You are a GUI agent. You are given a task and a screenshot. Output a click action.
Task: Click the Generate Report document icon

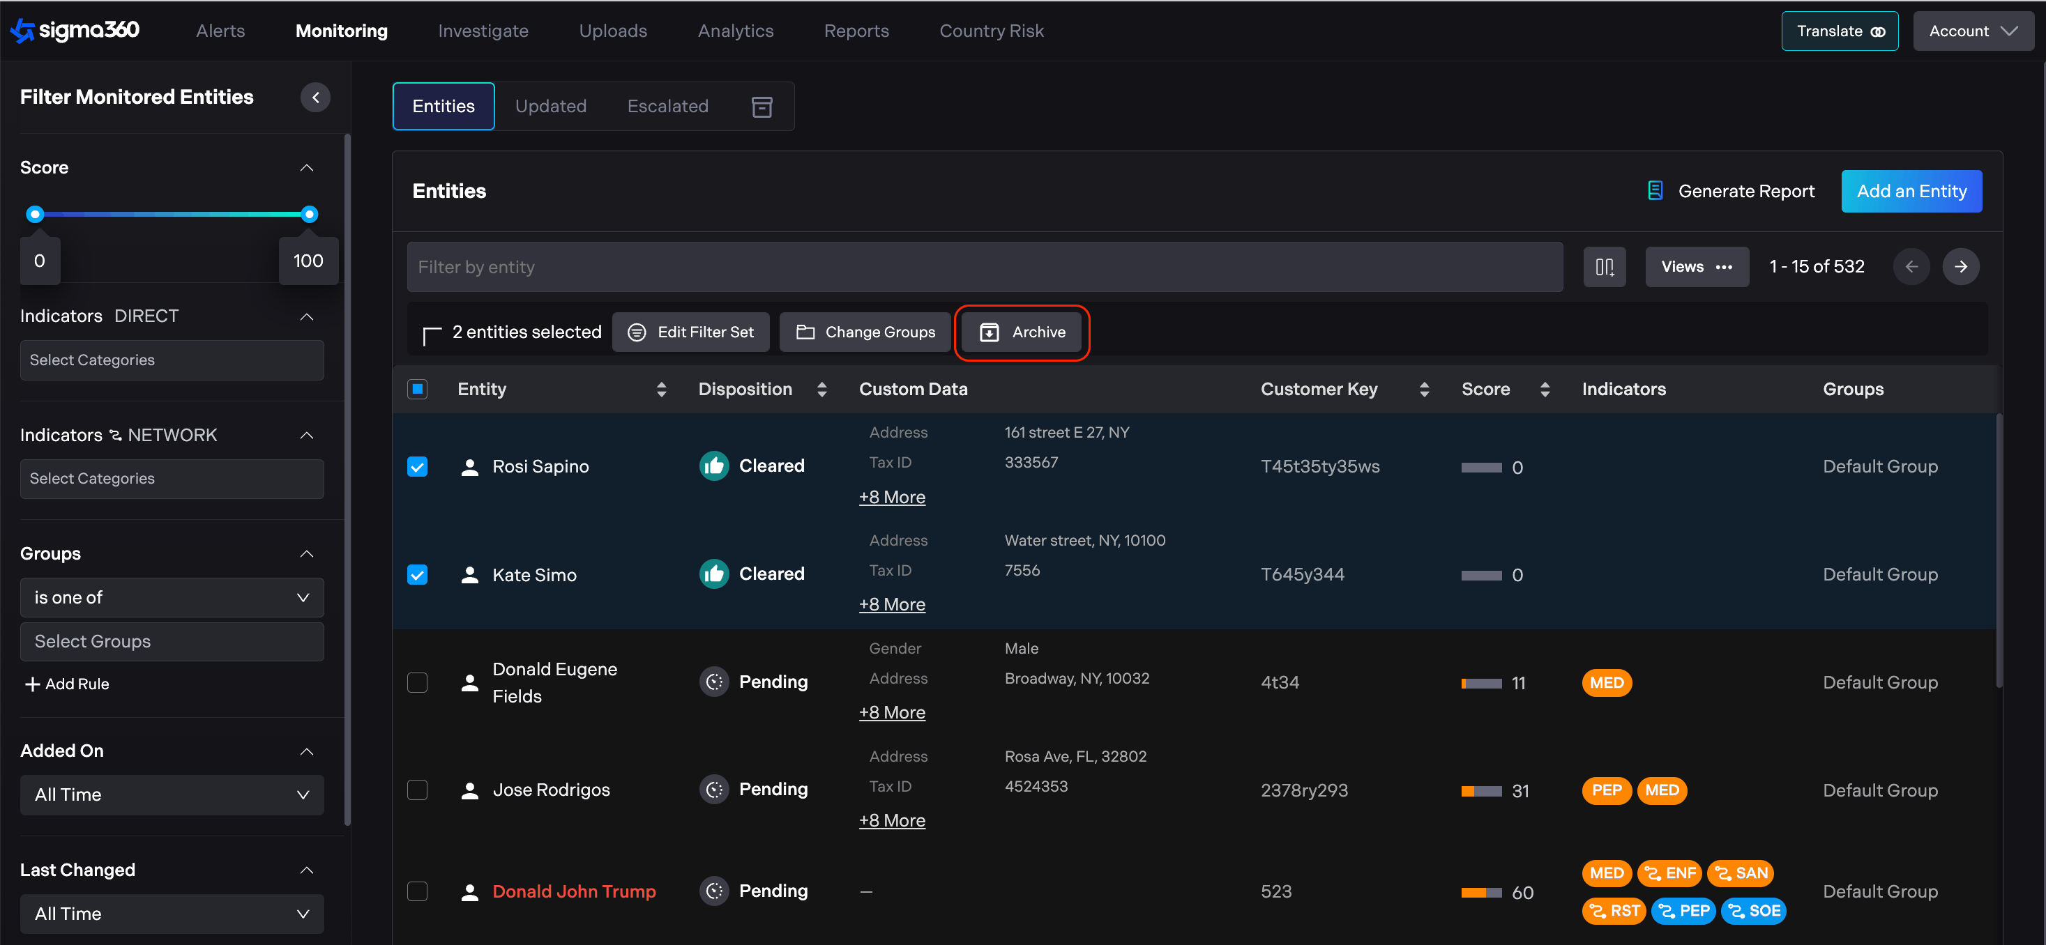1655,191
